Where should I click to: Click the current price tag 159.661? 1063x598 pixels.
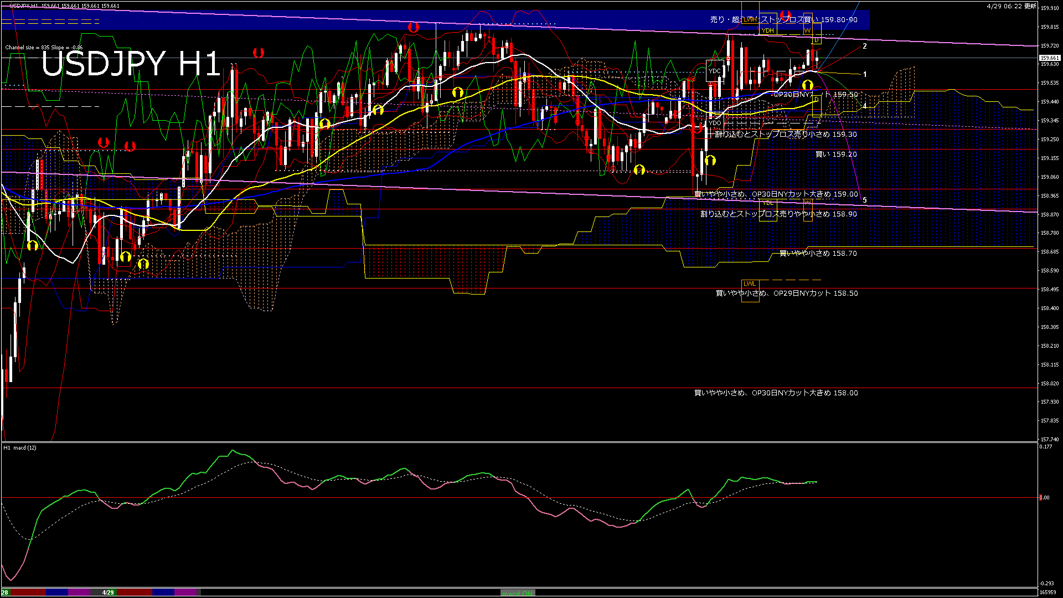tap(1050, 58)
